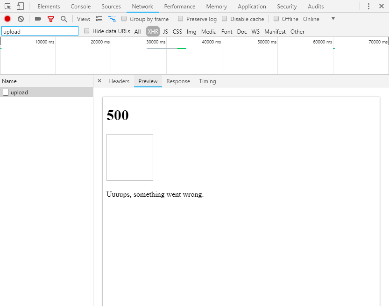Click the red record network log button

7,19
